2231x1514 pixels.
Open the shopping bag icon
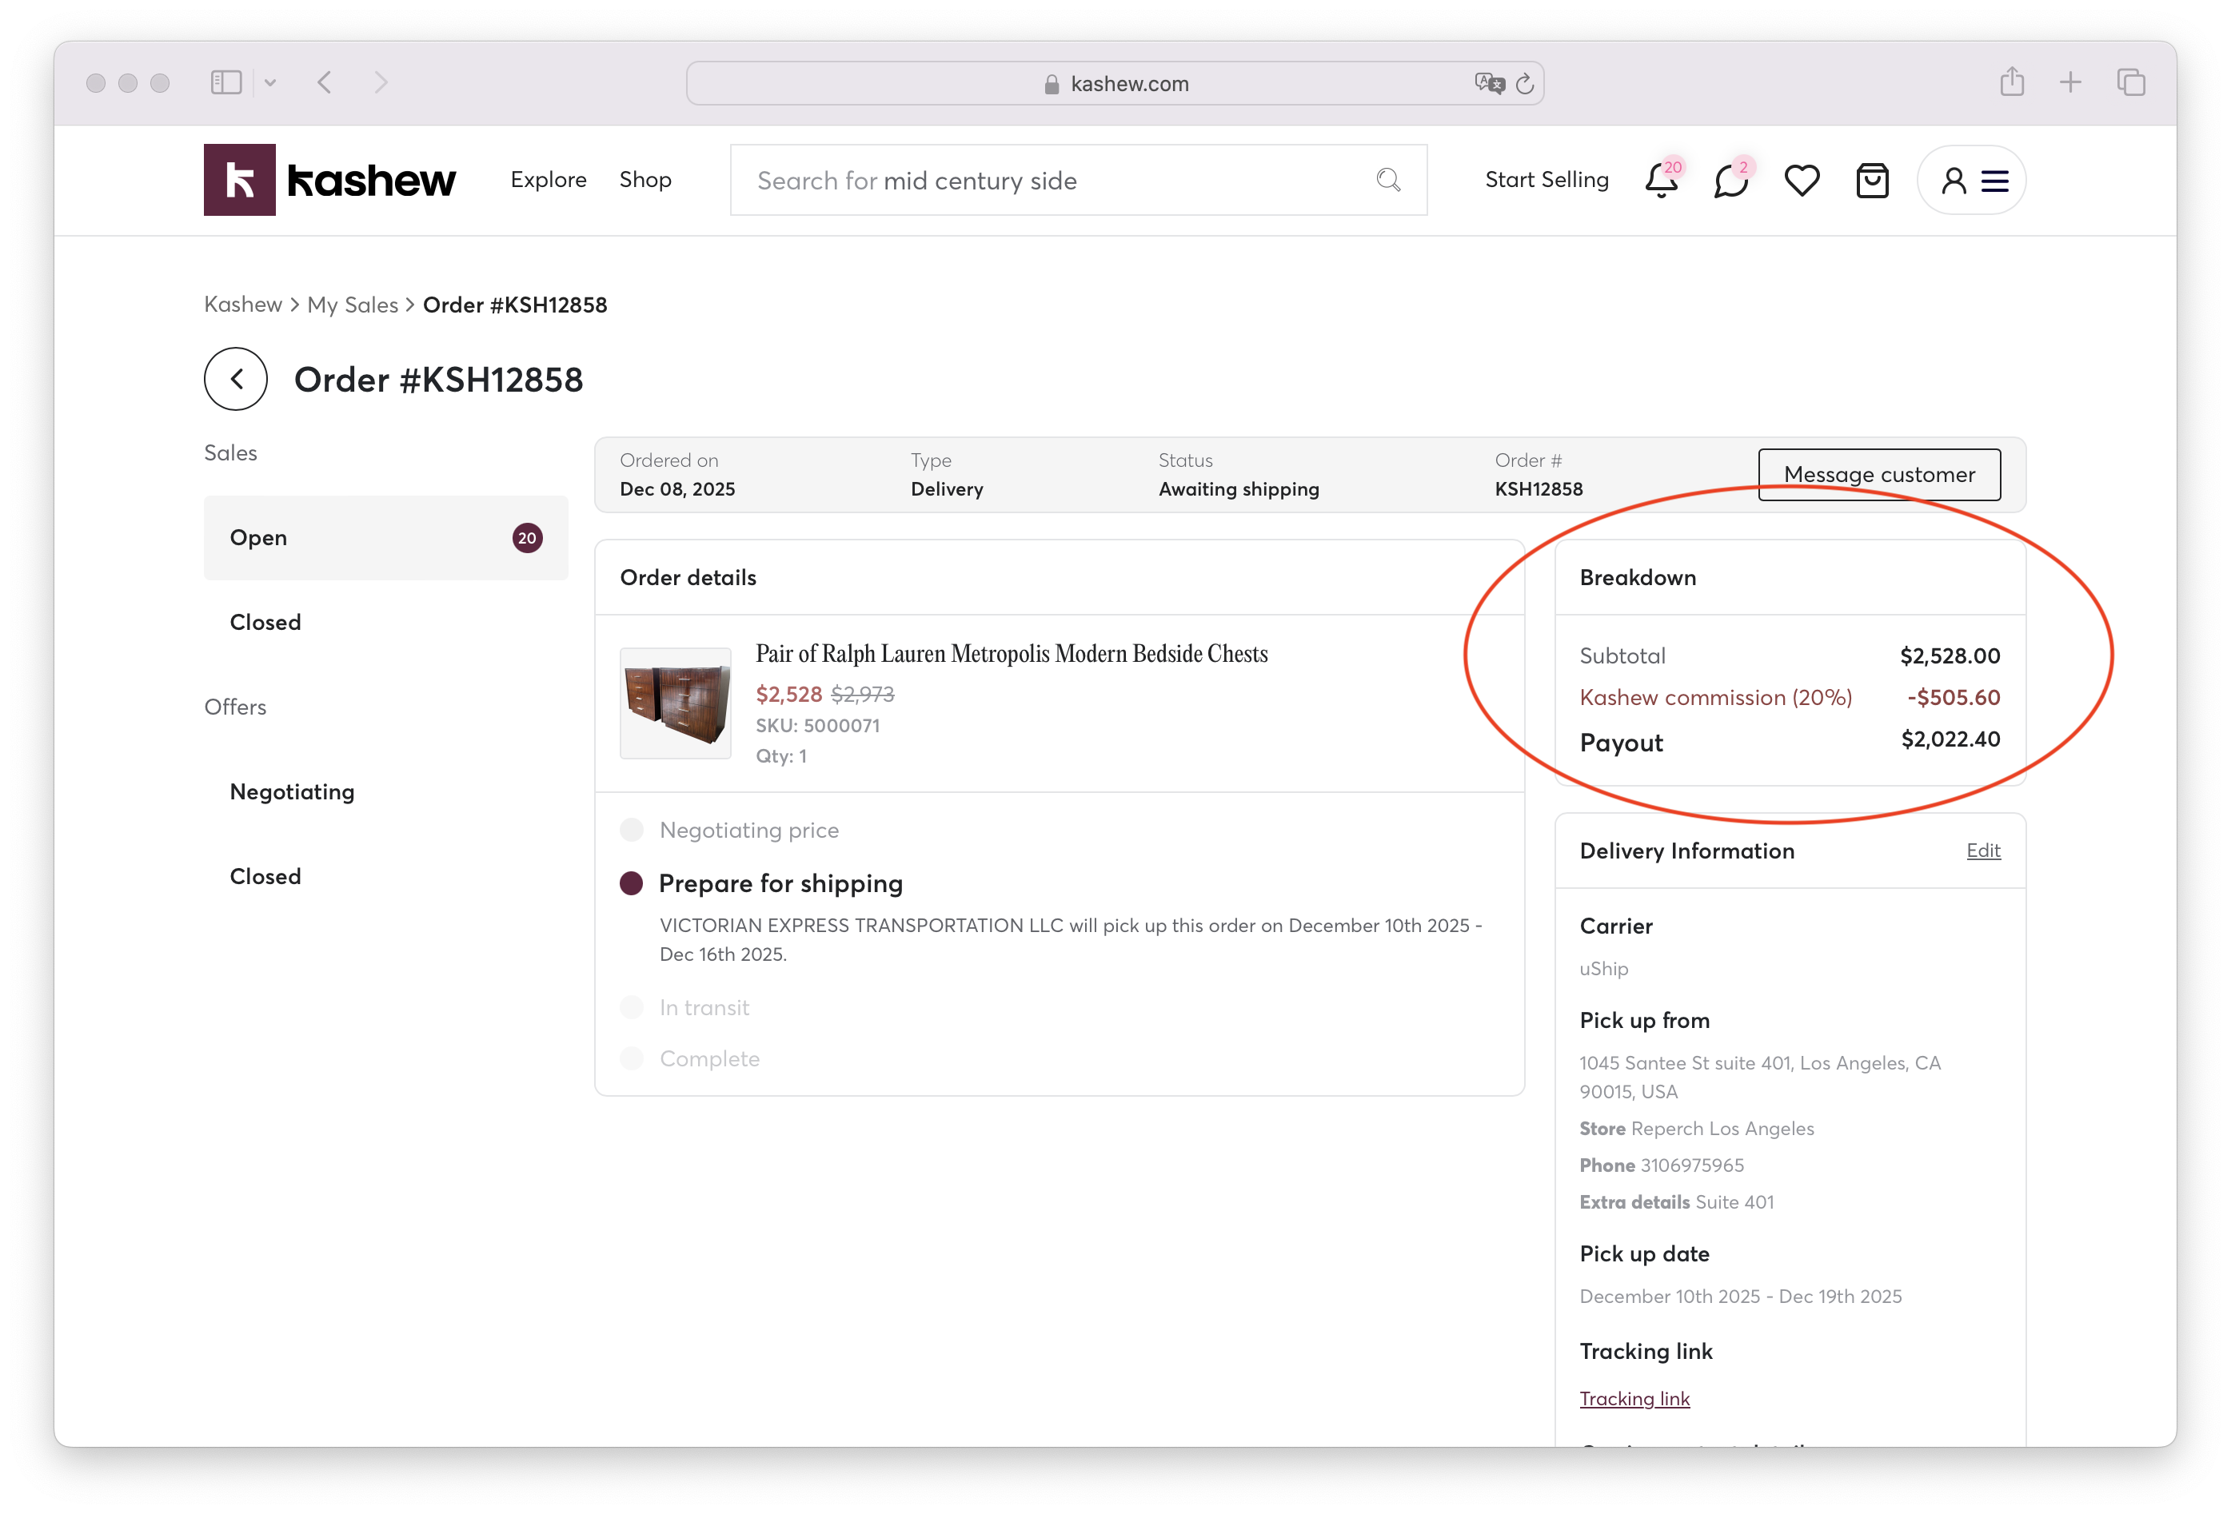click(x=1873, y=181)
